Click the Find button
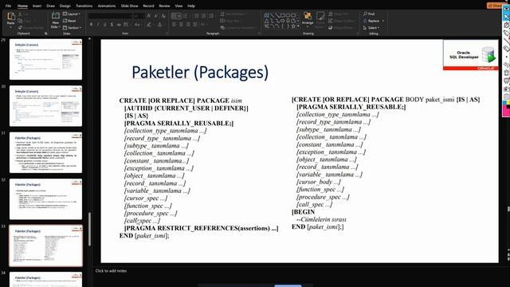 369,14
